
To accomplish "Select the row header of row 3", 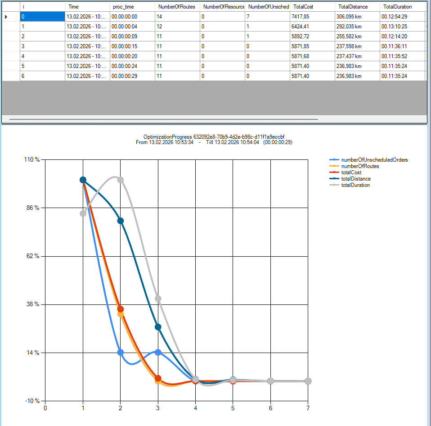I will 11,46.
